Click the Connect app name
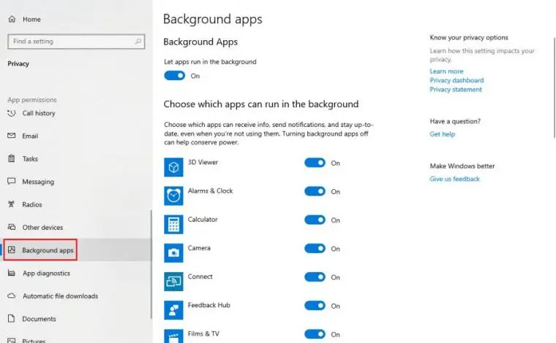Image resolution: width=556 pixels, height=343 pixels. (200, 277)
